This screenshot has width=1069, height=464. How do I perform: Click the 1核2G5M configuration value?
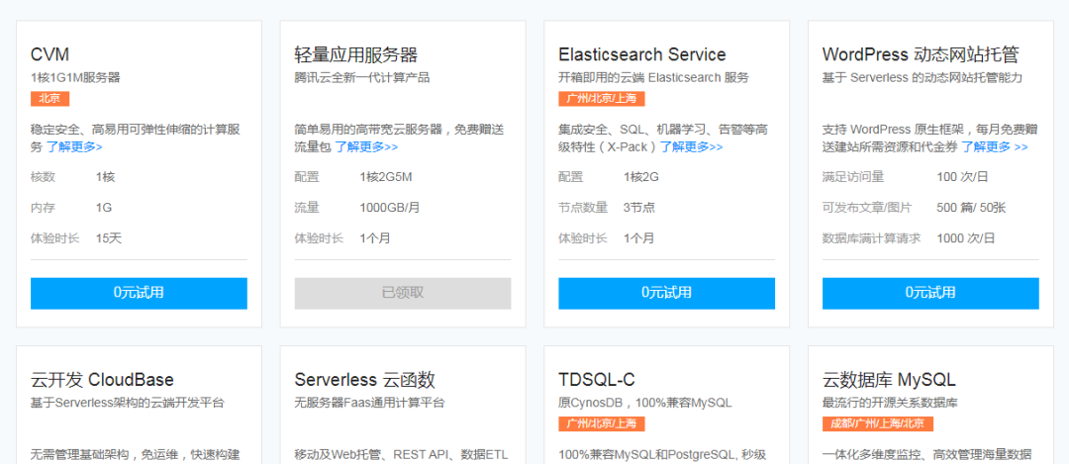386,177
